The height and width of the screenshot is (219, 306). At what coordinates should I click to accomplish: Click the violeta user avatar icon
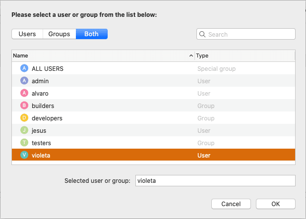pos(24,155)
